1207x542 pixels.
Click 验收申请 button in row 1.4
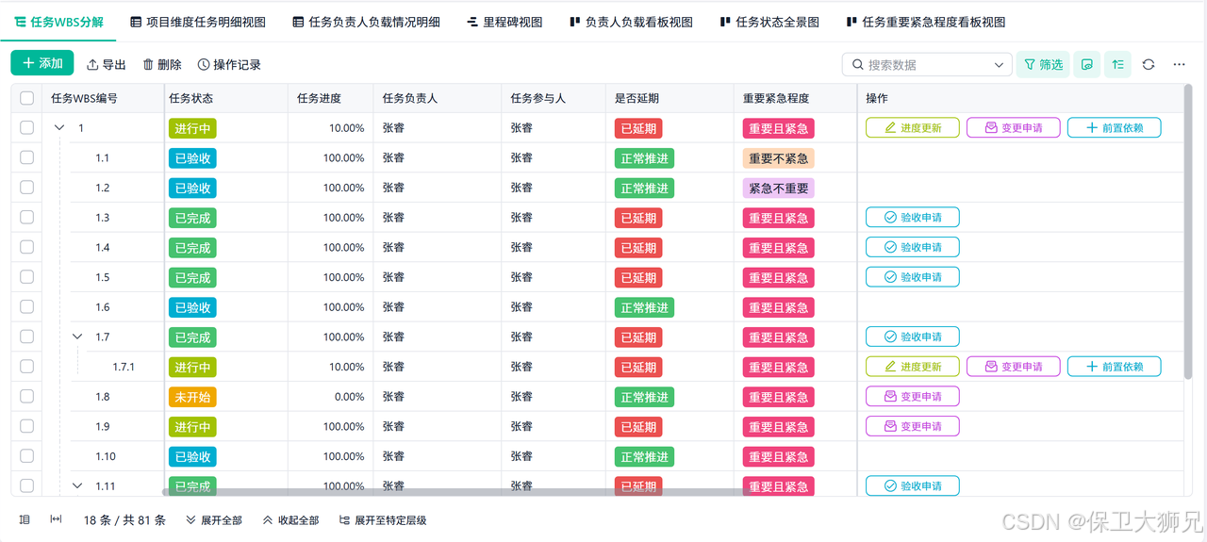click(x=913, y=247)
